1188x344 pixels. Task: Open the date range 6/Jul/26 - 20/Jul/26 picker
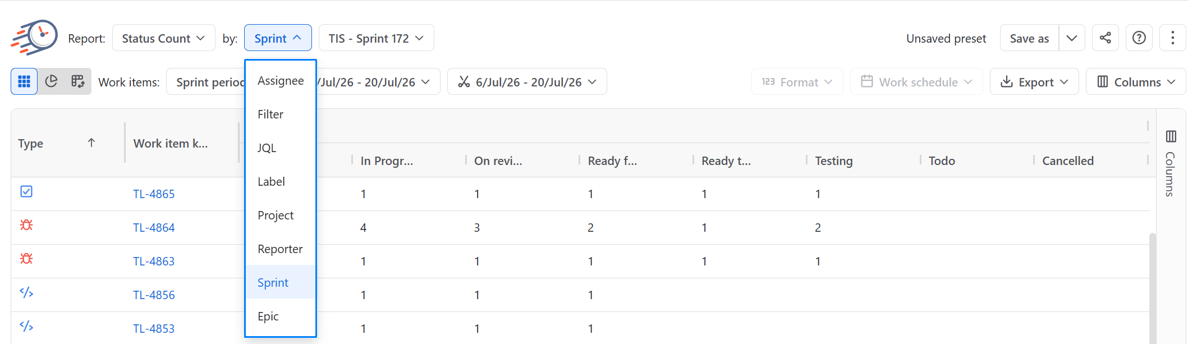527,82
